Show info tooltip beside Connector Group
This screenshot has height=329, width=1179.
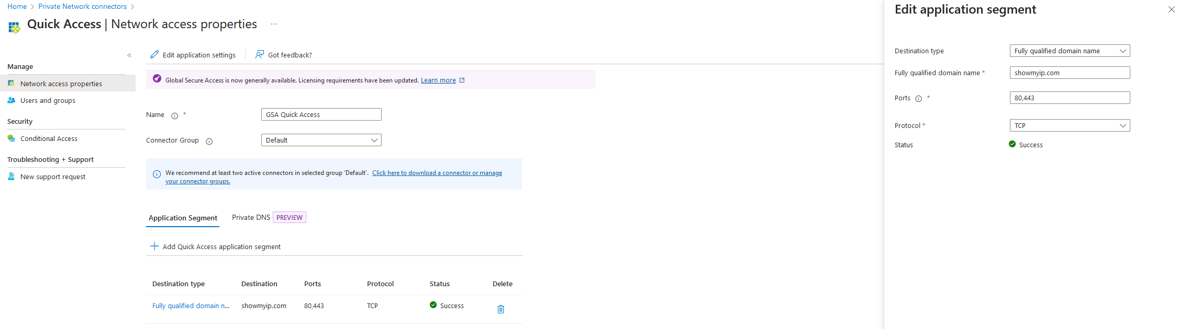(x=209, y=142)
